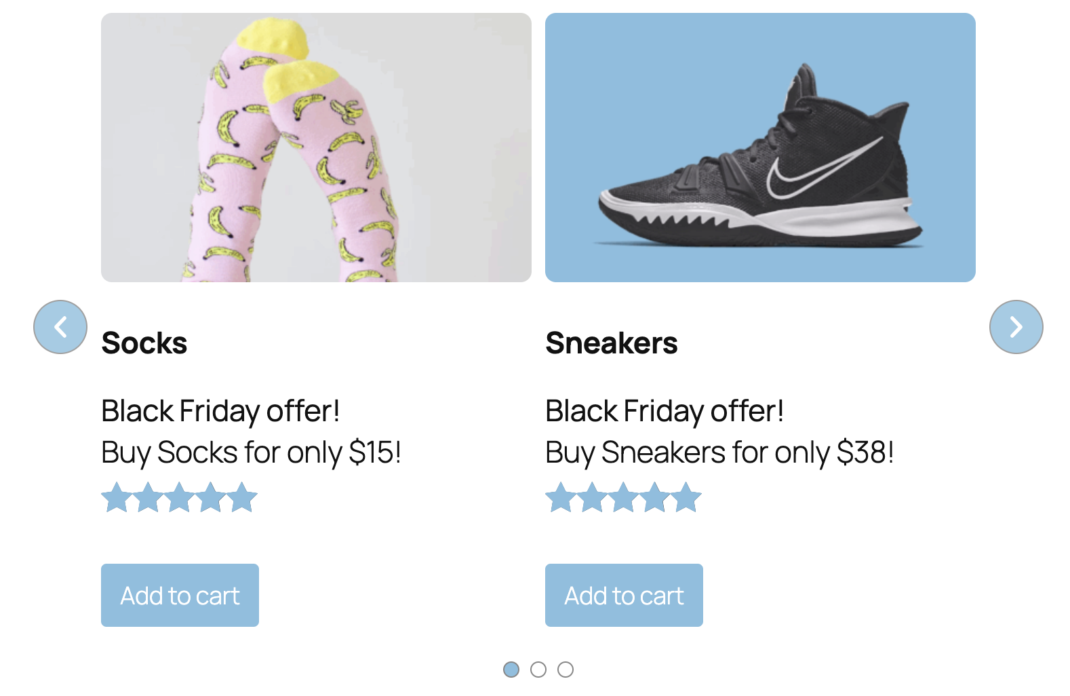Click the next slide arrow button

tap(1016, 327)
